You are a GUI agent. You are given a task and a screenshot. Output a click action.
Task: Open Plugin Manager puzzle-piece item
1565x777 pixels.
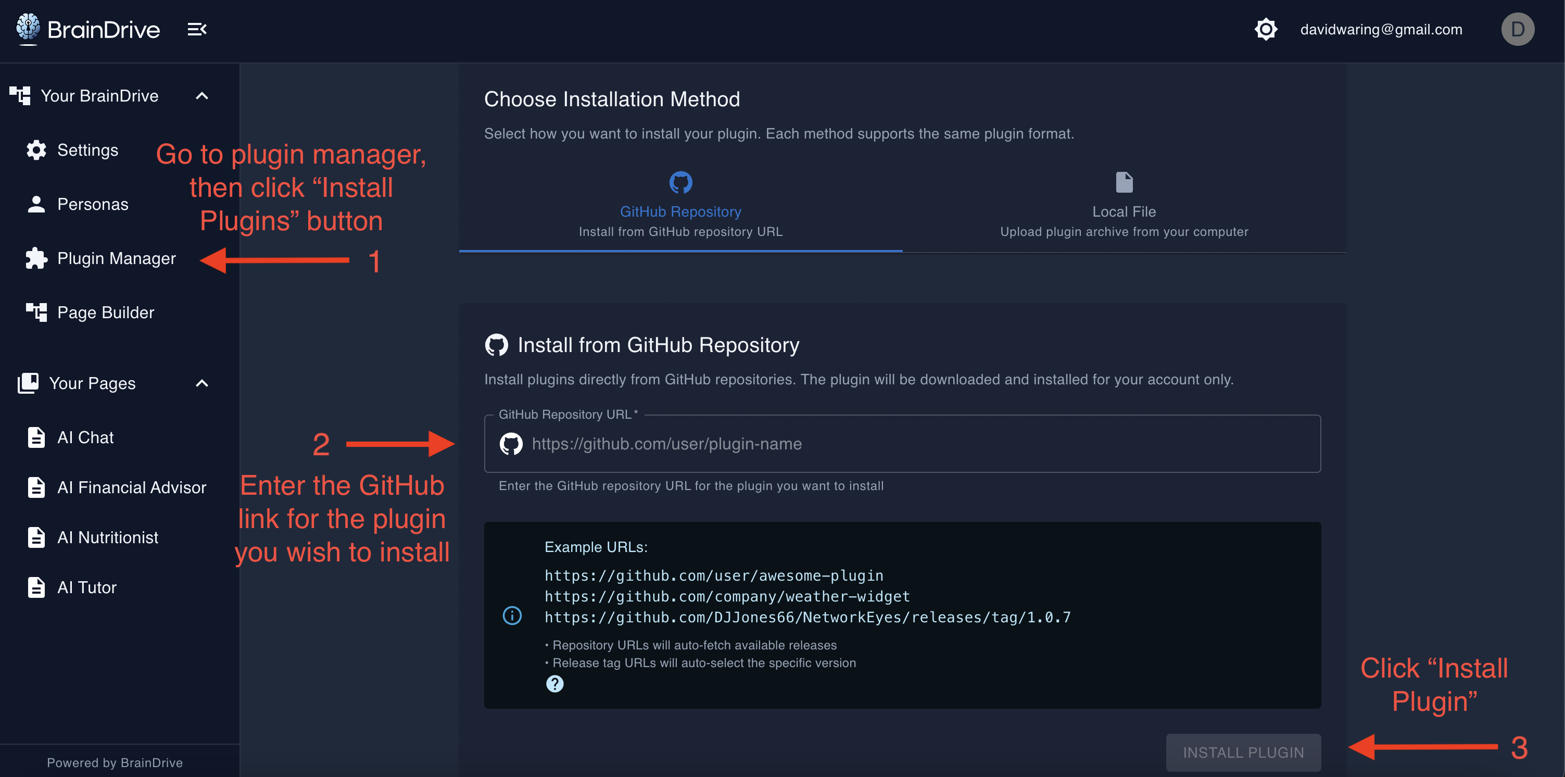pyautogui.click(x=116, y=258)
